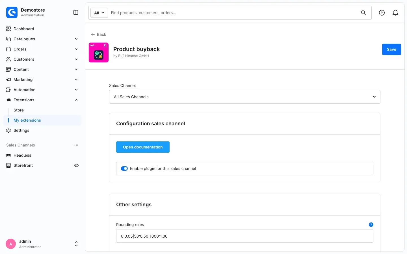Open the All search filter dropdown
The width and height of the screenshot is (407, 254).
[x=99, y=13]
